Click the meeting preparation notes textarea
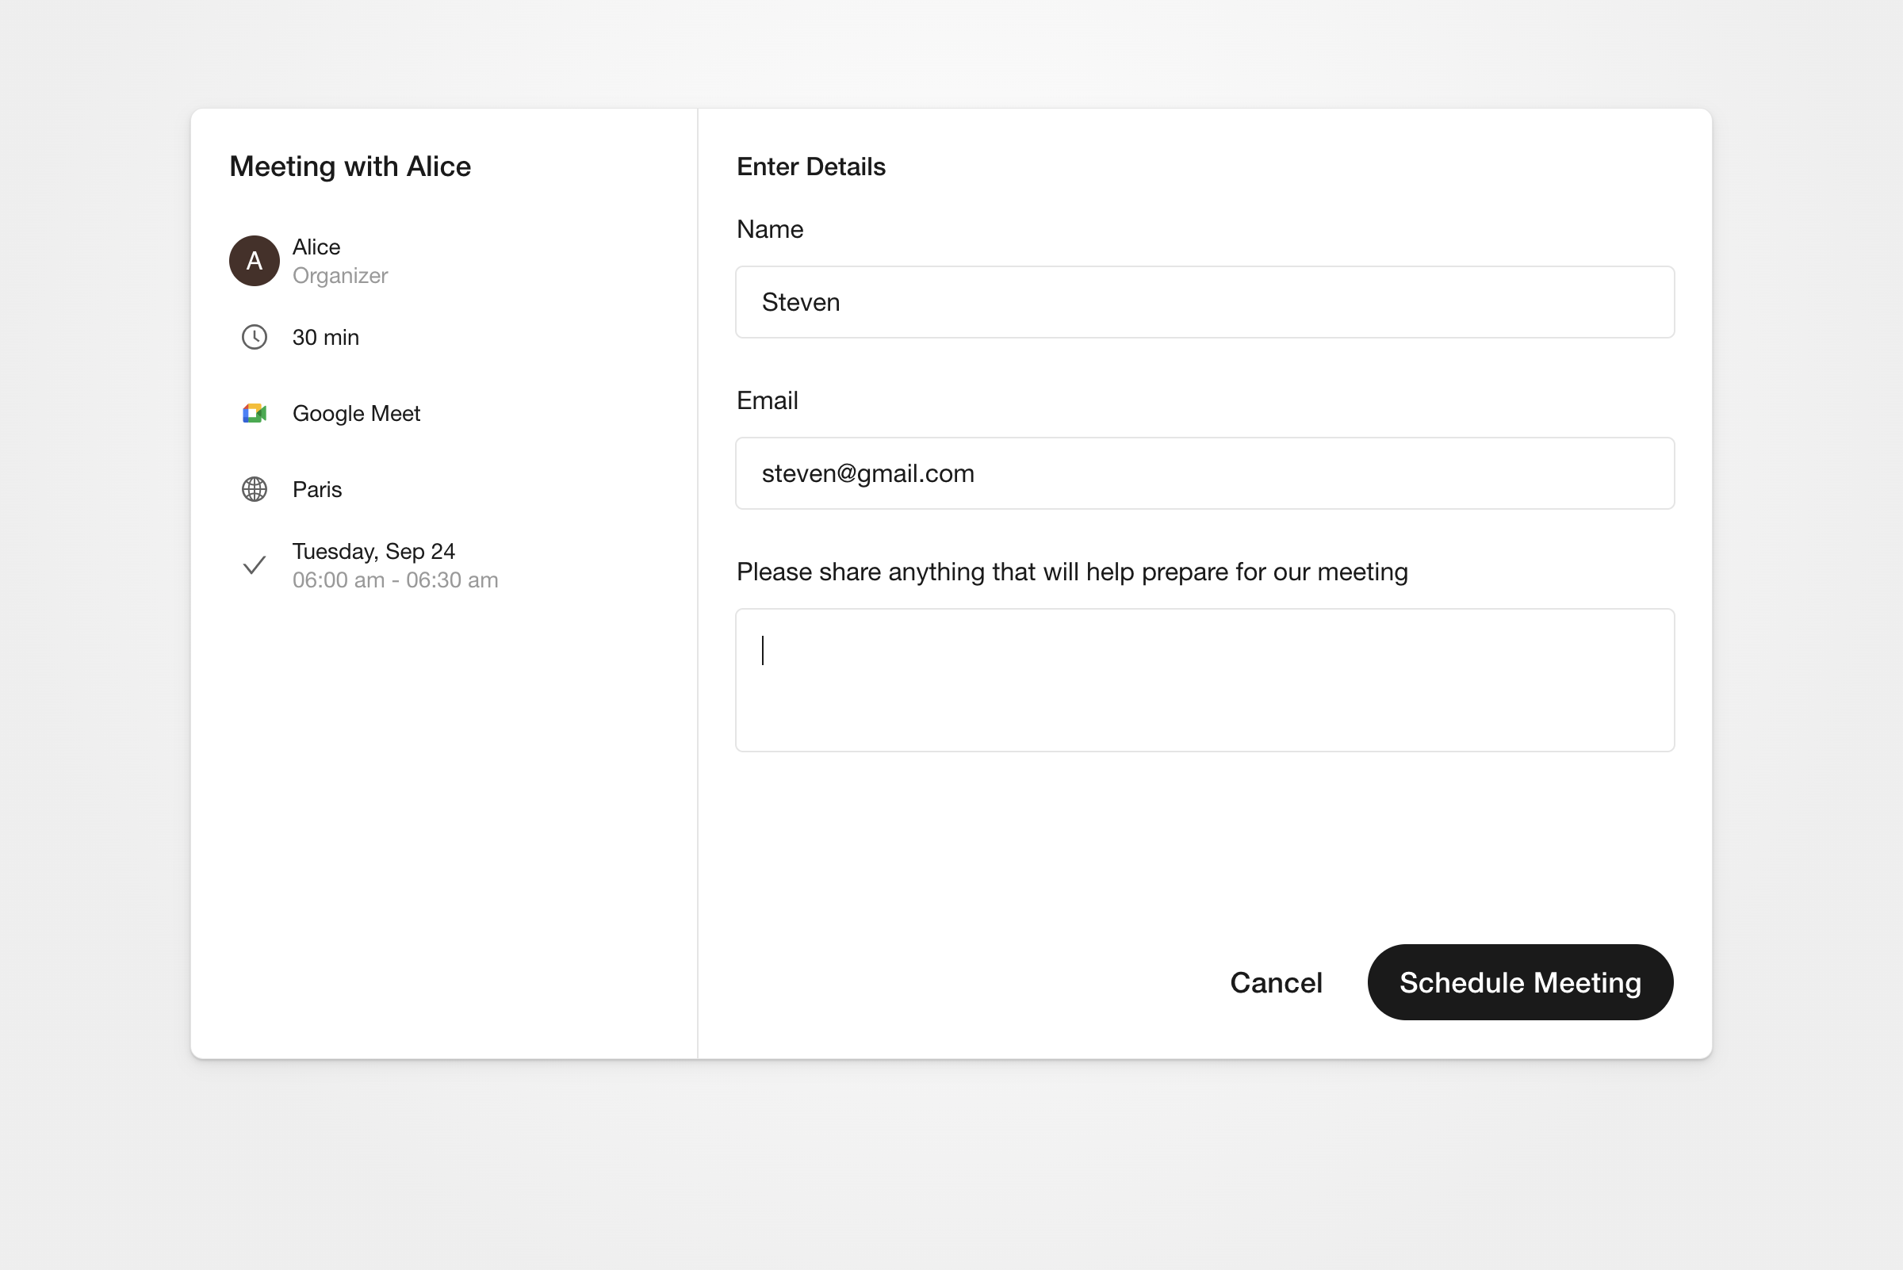 pos(1204,680)
